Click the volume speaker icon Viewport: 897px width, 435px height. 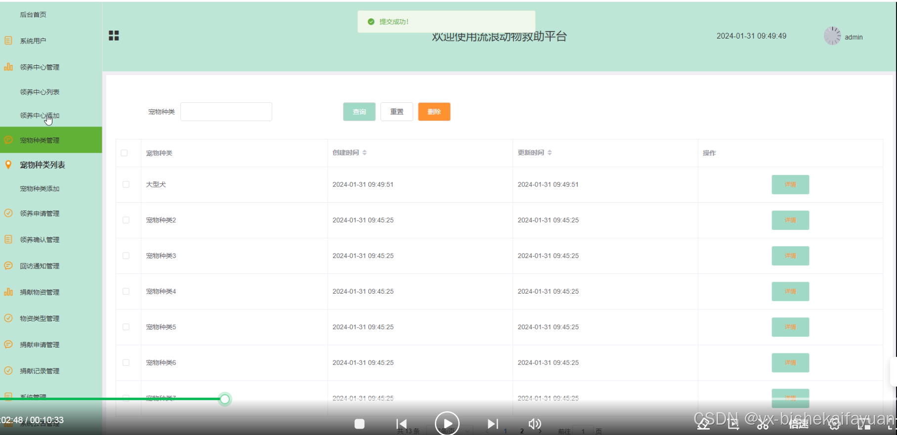[x=535, y=424]
